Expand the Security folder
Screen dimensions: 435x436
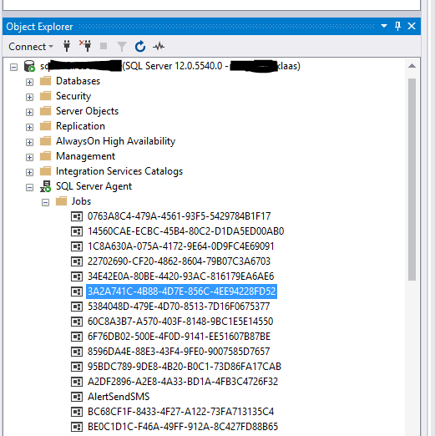pos(29,97)
